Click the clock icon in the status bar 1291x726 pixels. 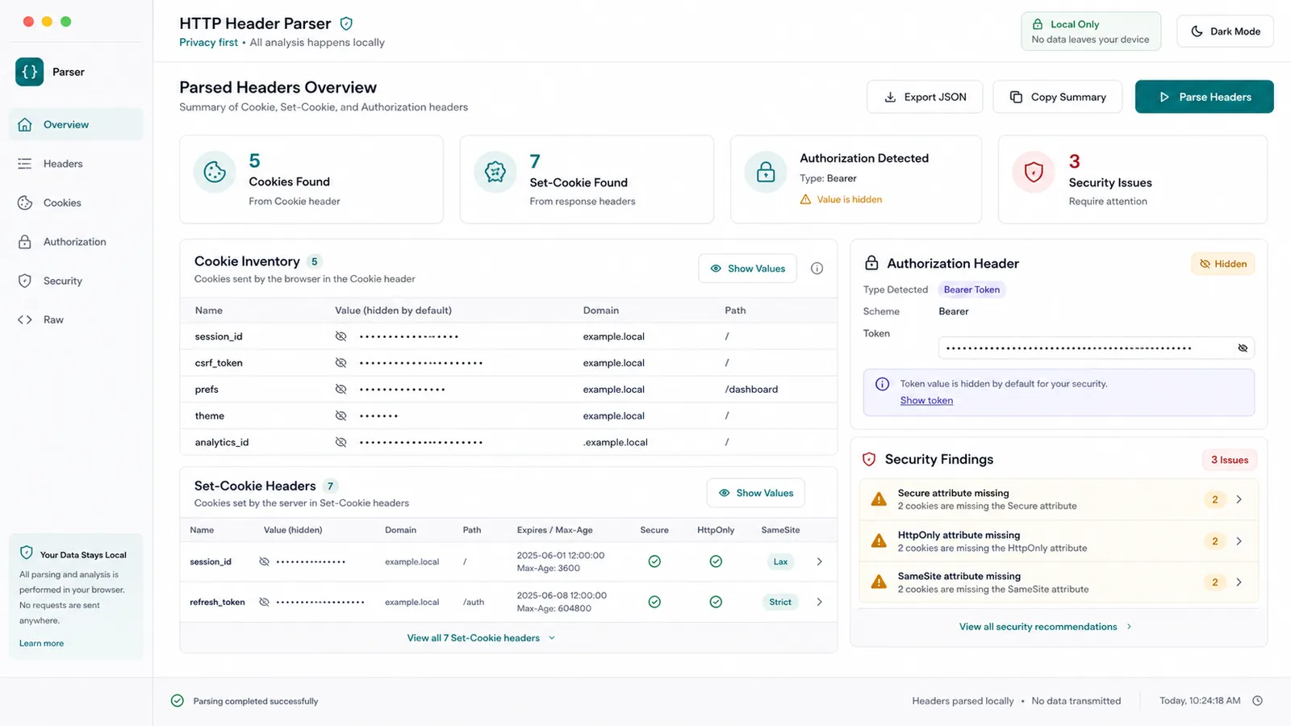1257,701
